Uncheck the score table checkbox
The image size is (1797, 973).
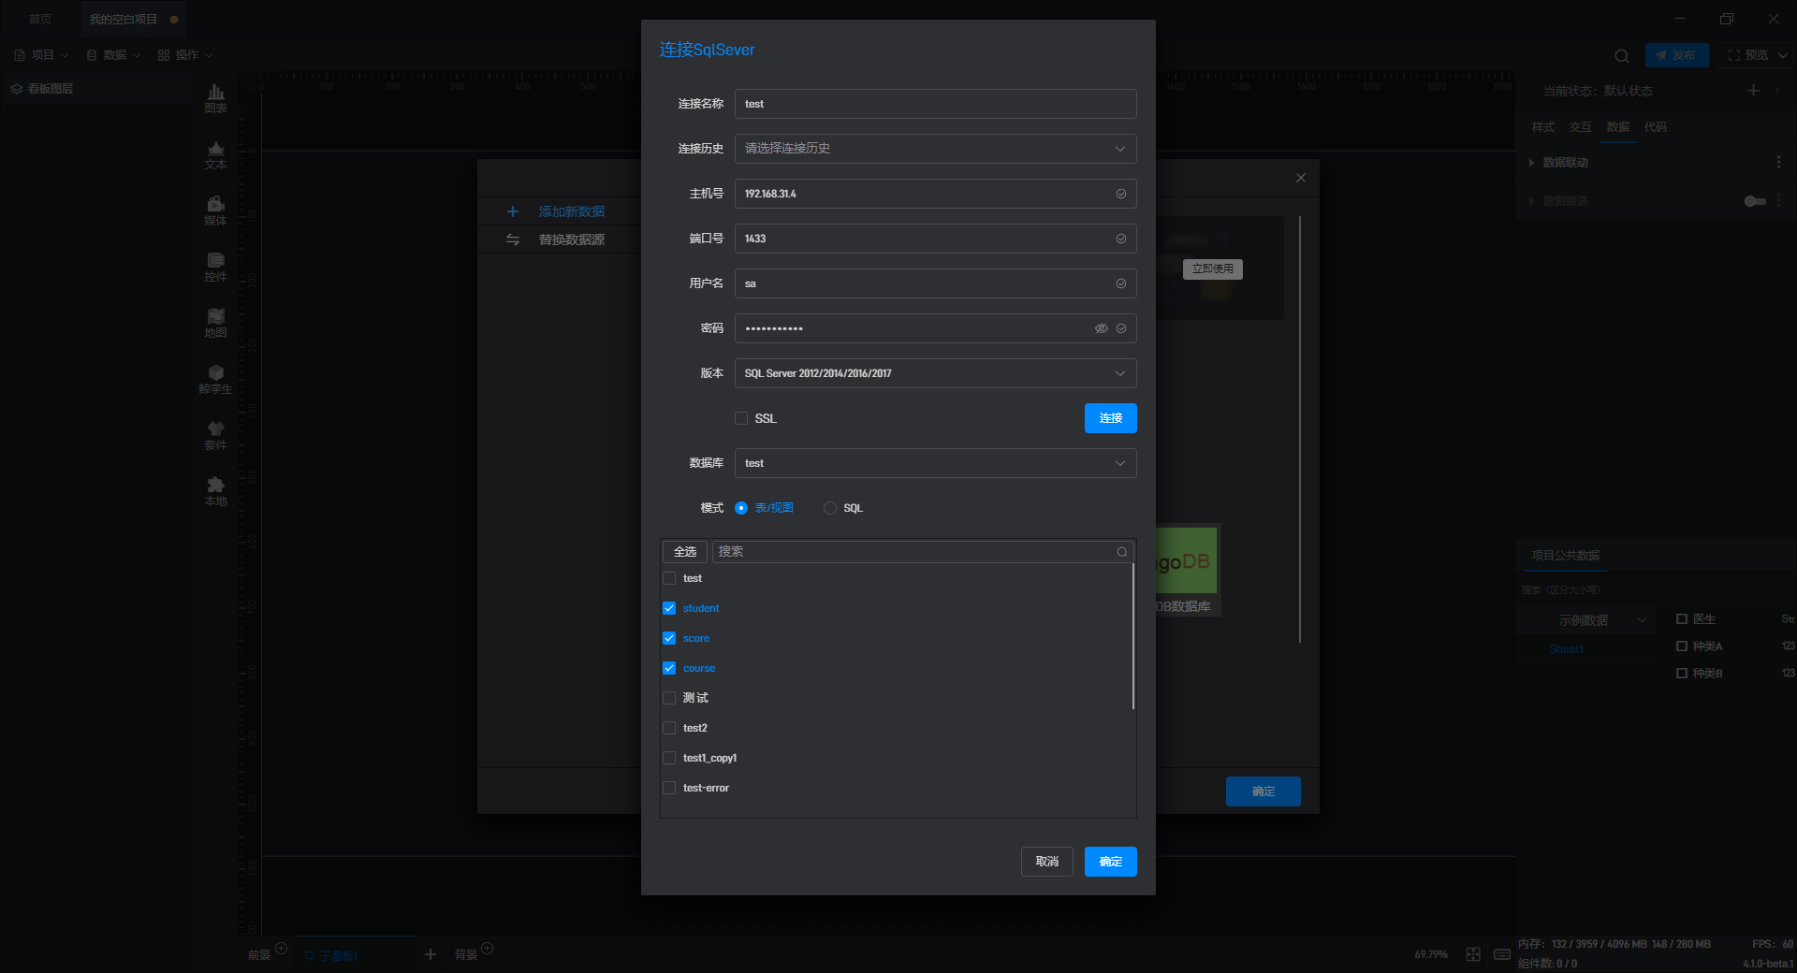[x=669, y=638]
